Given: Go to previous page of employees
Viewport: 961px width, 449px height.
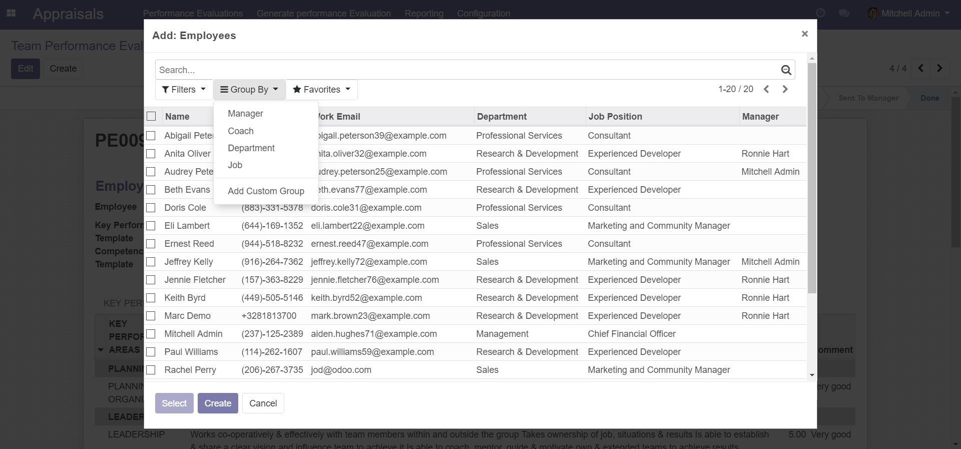Looking at the screenshot, I should click(766, 89).
